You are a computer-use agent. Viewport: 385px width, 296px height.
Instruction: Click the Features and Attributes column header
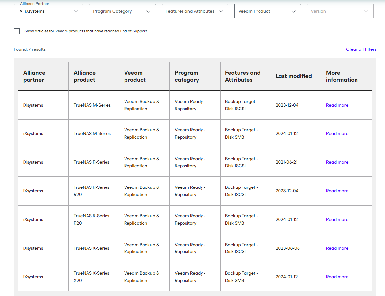point(242,76)
